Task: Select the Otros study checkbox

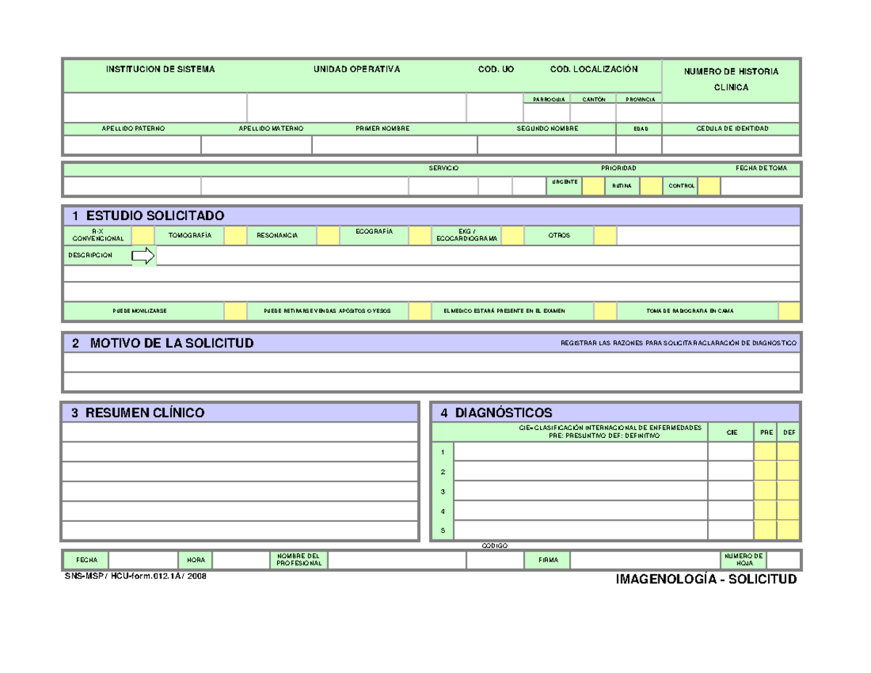Action: click(605, 235)
